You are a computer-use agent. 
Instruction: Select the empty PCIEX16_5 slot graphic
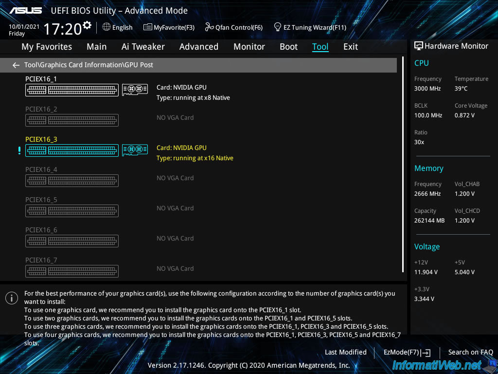[72, 211]
